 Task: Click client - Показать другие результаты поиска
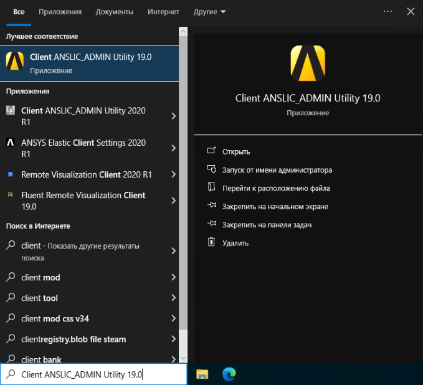[x=89, y=251]
